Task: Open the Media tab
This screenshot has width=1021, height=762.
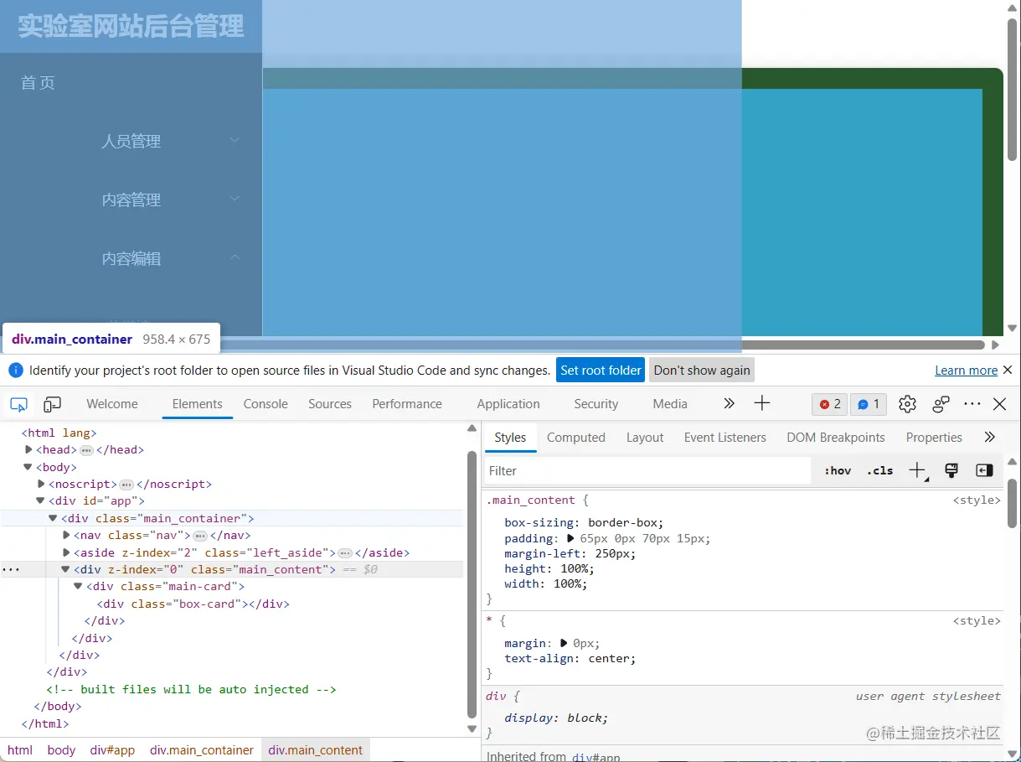Action: pos(670,404)
